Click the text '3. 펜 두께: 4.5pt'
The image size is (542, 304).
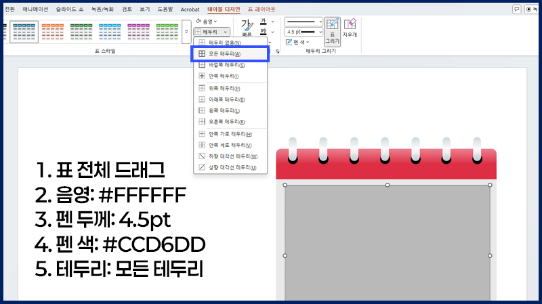coord(103,220)
